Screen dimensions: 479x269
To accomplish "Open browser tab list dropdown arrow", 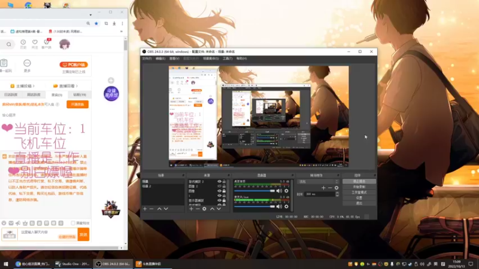I will coord(90,14).
